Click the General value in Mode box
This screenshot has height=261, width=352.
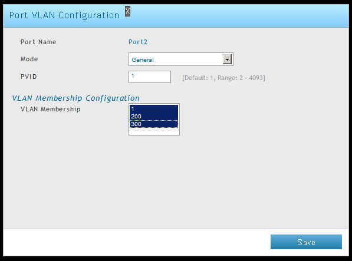[x=143, y=60]
